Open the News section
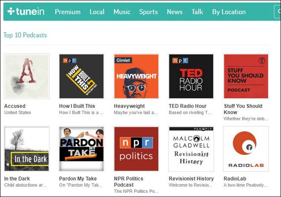The height and width of the screenshot is (197, 281). (175, 12)
